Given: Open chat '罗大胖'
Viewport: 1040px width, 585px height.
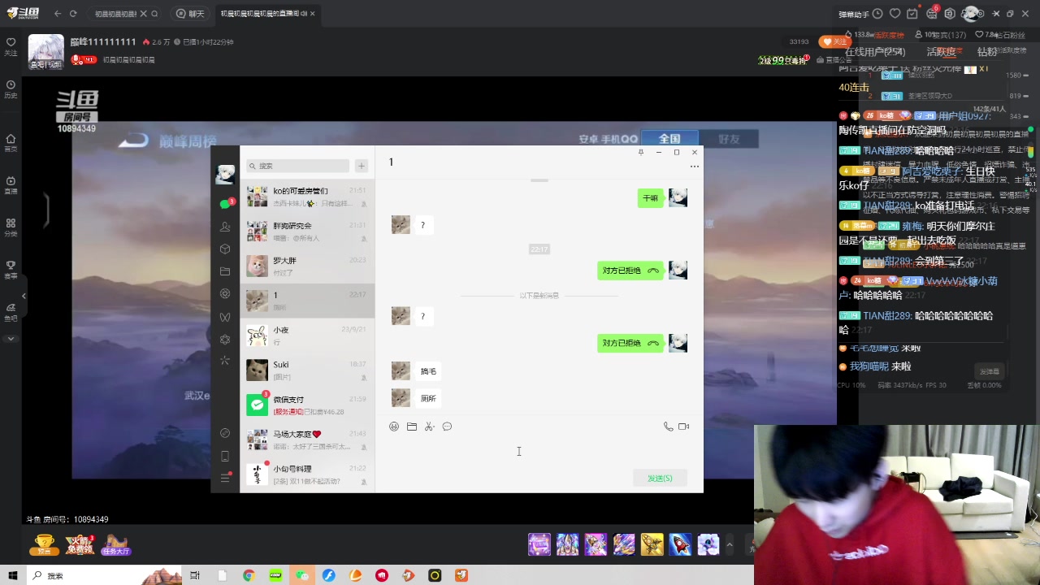Looking at the screenshot, I should (x=307, y=266).
